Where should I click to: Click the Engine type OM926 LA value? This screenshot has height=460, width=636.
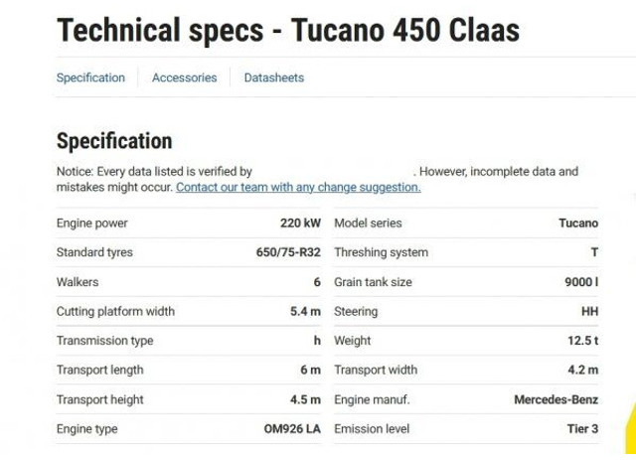pyautogui.click(x=291, y=429)
